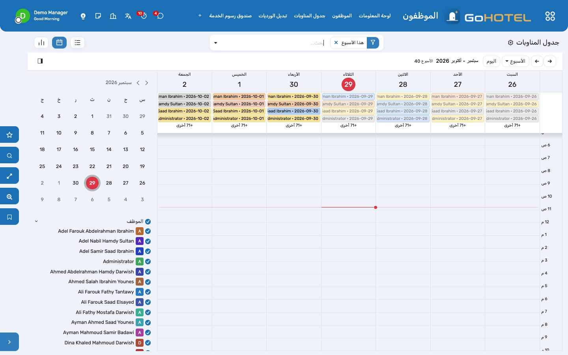Click the building company icon in header
The height and width of the screenshot is (355, 568).
pyautogui.click(x=113, y=16)
